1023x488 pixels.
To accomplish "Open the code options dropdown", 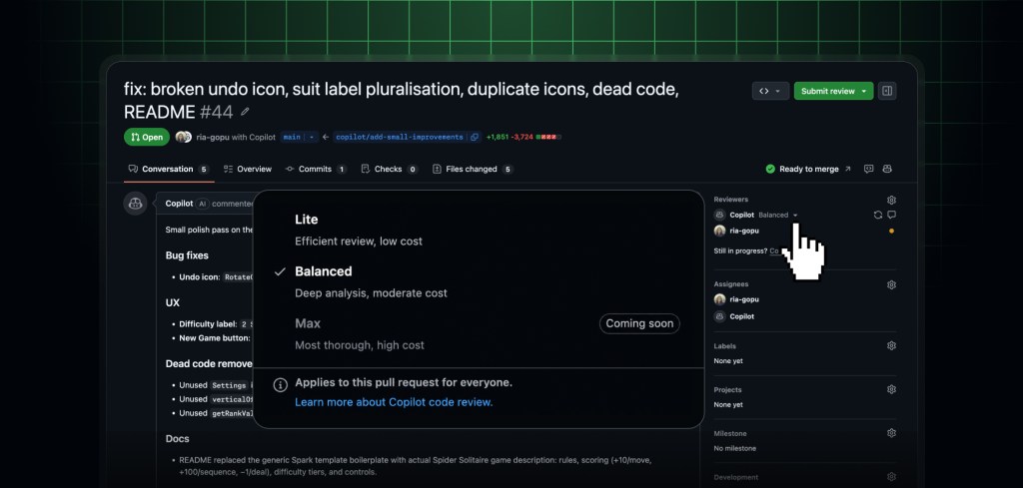I will coord(770,91).
